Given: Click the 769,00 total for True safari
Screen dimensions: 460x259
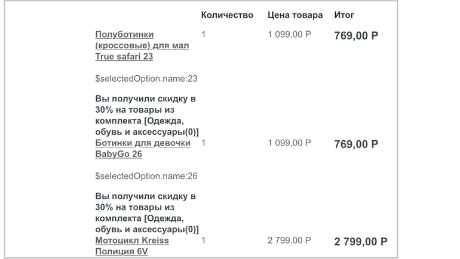Looking at the screenshot, I should tap(356, 36).
